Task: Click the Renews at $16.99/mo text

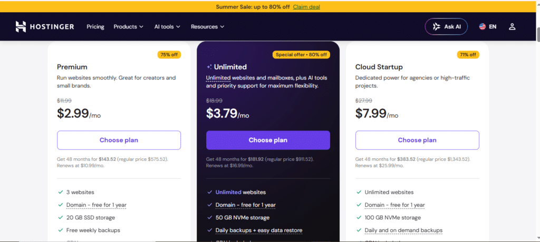Action: (230, 165)
